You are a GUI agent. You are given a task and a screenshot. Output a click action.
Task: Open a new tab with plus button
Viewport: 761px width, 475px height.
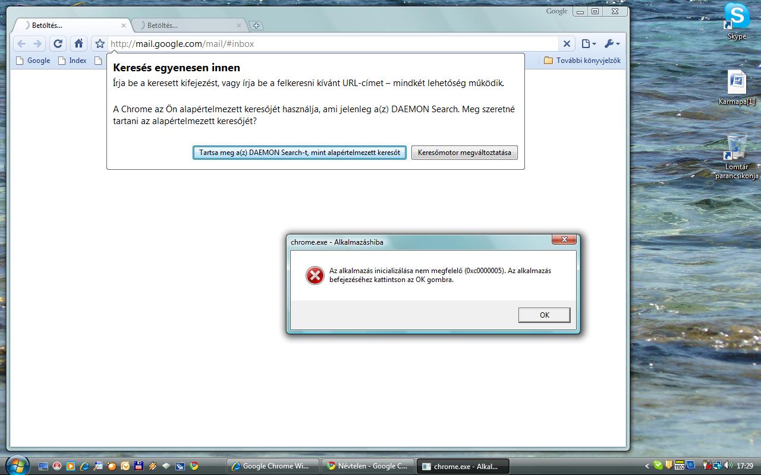256,26
